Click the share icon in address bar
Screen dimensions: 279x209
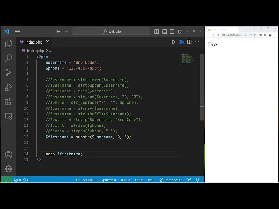coord(250,35)
